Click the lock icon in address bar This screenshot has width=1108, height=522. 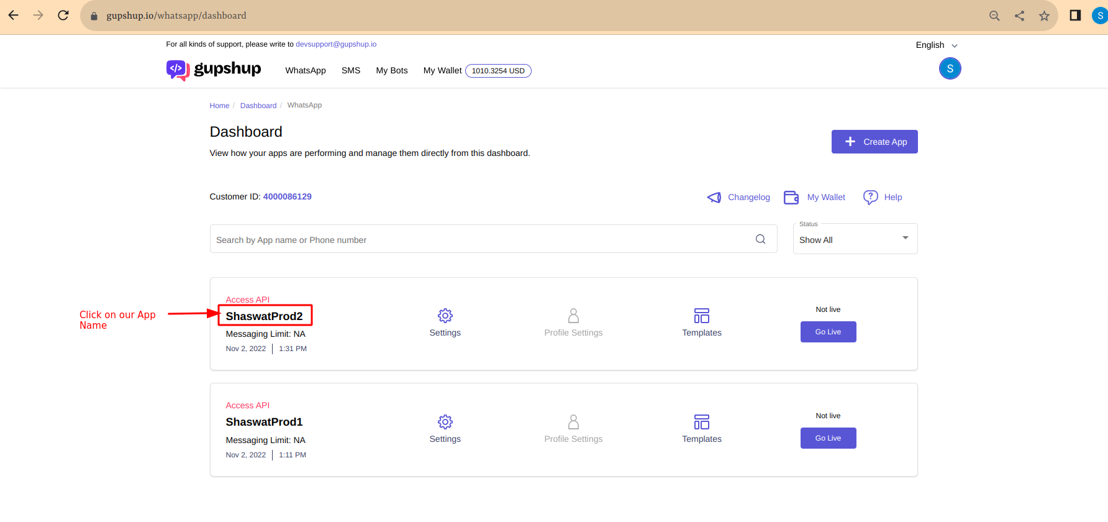click(x=94, y=16)
